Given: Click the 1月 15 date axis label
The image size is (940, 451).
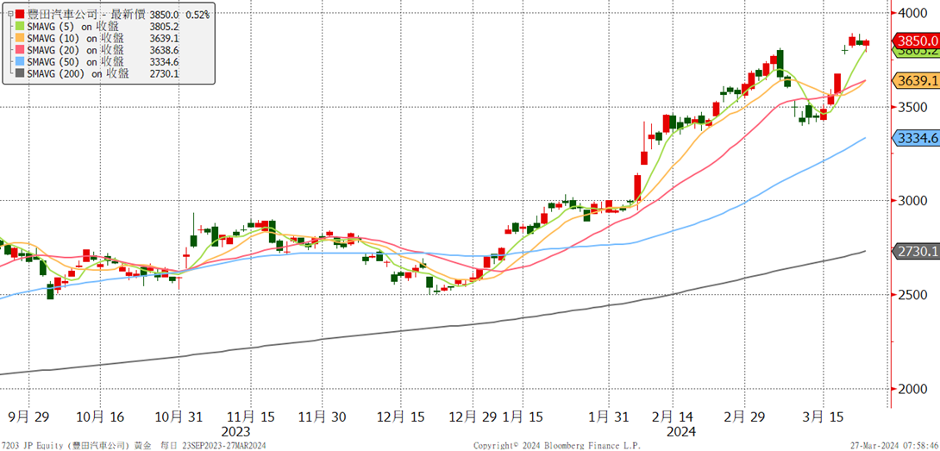Looking at the screenshot, I should coord(523,417).
